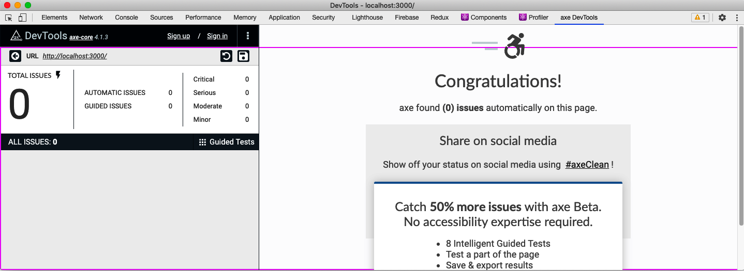Viewport: 744px width, 271px height.
Task: Open Guided Tests button
Action: [x=227, y=142]
